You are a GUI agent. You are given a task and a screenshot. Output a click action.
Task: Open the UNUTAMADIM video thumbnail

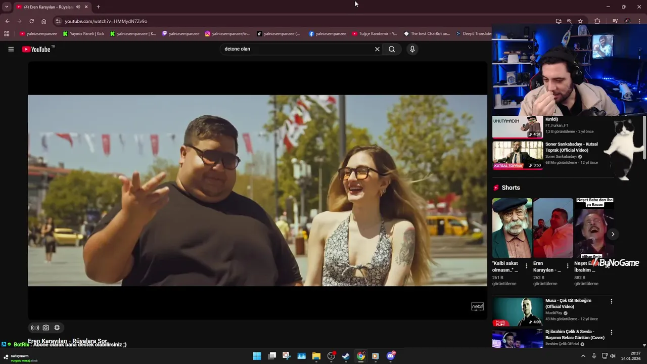[518, 126]
